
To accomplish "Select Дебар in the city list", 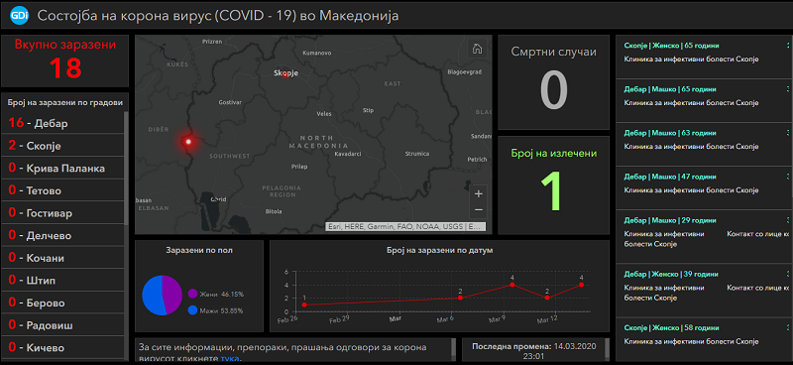I will (x=62, y=123).
